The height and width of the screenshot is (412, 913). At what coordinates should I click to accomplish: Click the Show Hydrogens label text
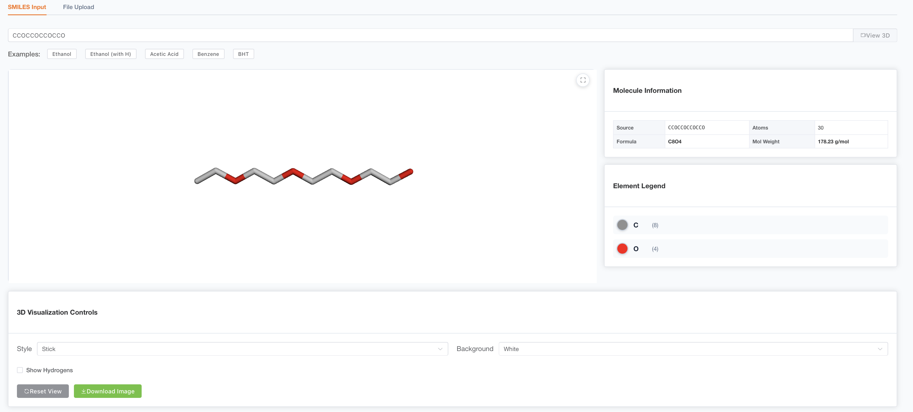(x=49, y=370)
